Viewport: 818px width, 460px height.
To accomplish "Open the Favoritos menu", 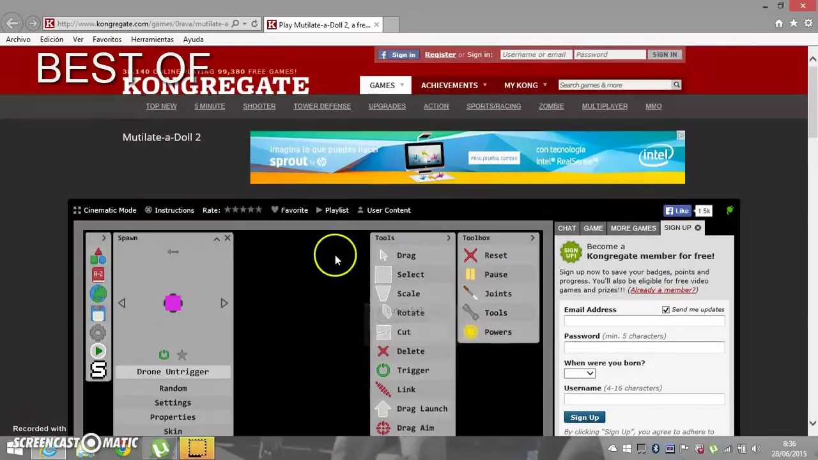I will click(107, 40).
